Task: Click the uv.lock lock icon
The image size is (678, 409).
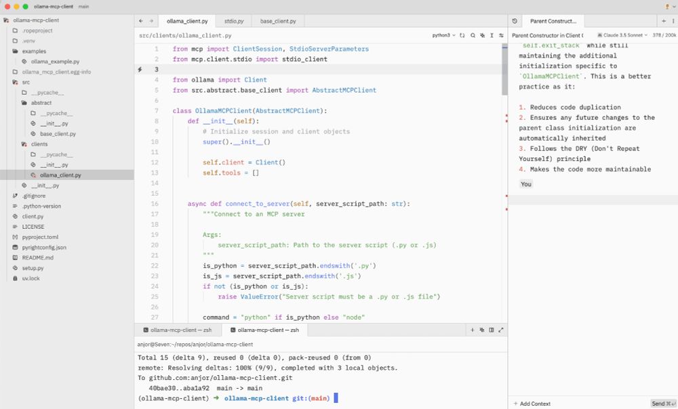Action: 15,278
